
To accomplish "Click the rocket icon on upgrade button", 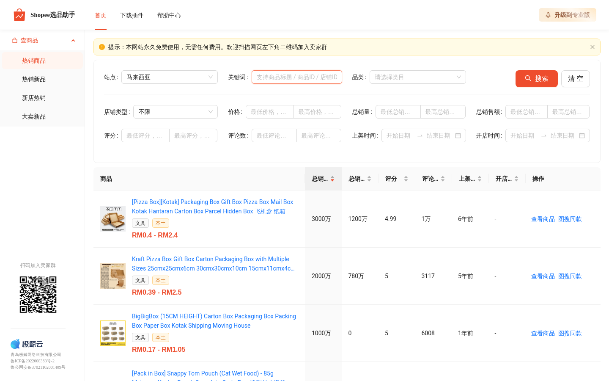I will point(548,15).
